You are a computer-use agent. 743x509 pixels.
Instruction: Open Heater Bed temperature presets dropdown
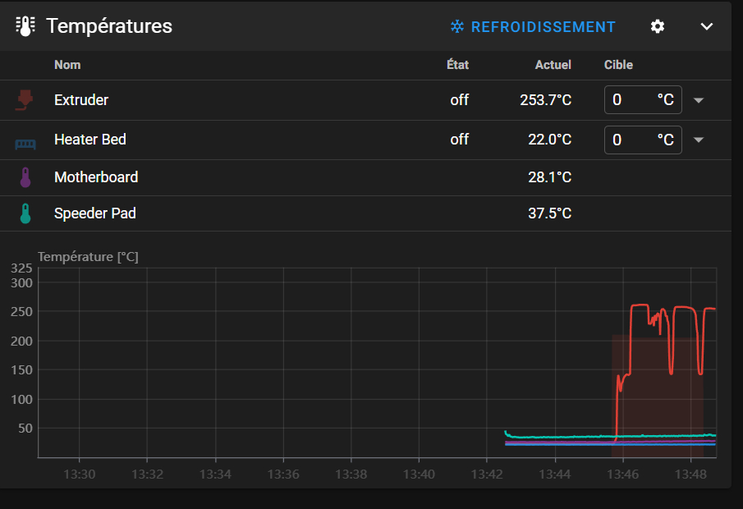698,140
